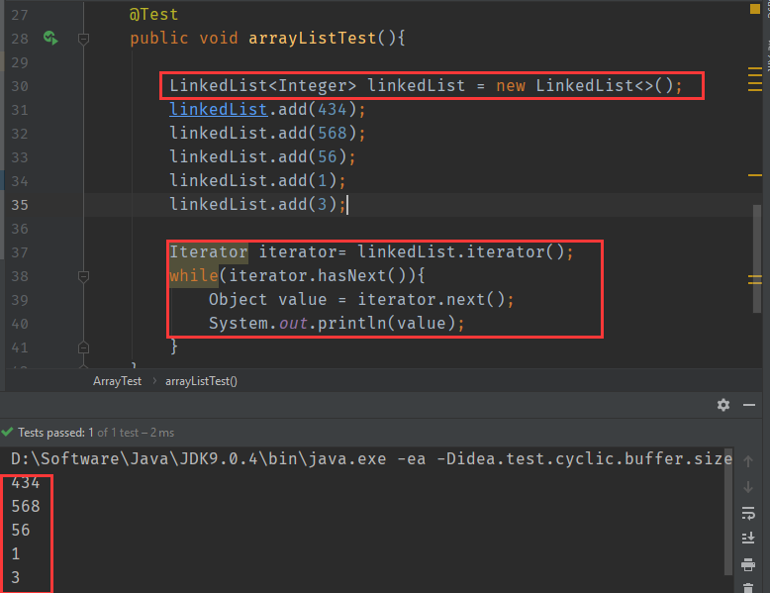Print the console output
The width and height of the screenshot is (770, 593).
click(748, 564)
